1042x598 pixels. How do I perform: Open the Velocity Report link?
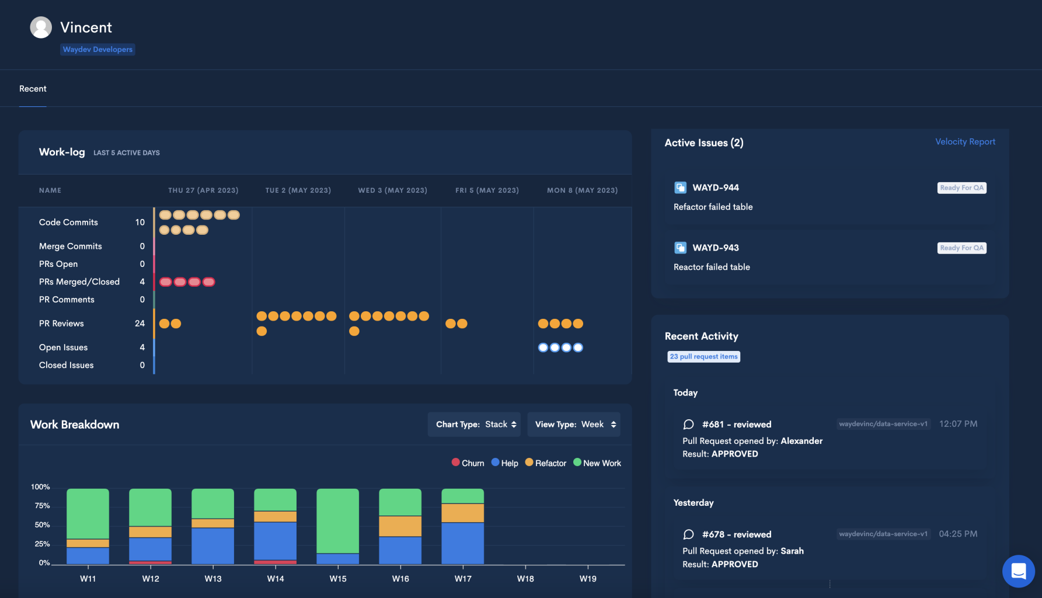click(x=965, y=142)
